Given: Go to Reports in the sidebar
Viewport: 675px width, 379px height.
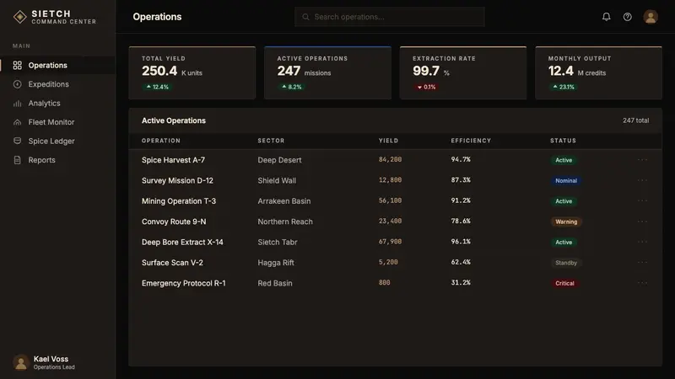Looking at the screenshot, I should pos(57,160).
